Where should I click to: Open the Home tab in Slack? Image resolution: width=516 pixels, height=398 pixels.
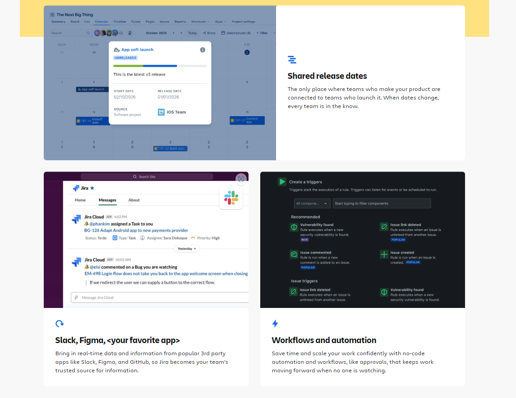pyautogui.click(x=80, y=200)
